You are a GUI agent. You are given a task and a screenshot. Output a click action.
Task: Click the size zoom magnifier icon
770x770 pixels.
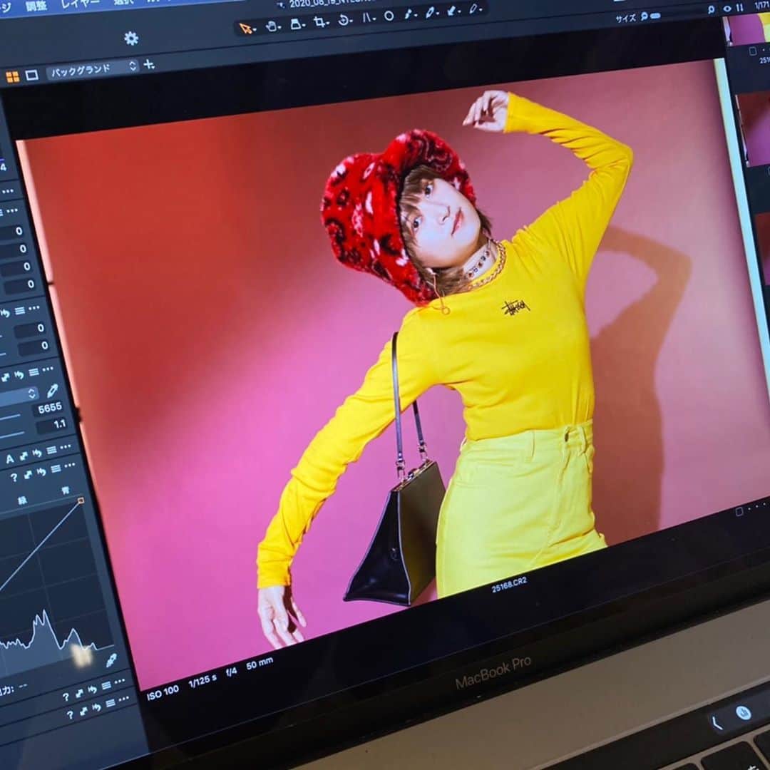[x=644, y=17]
